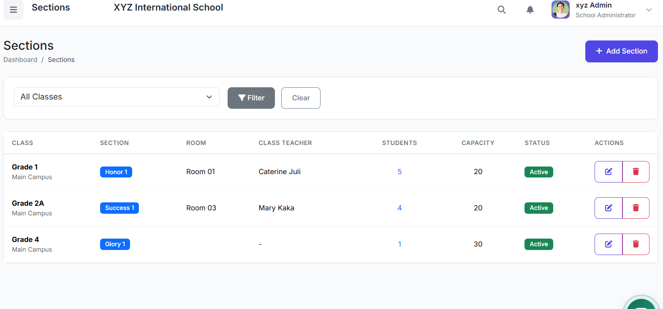Screen dimensions: 663x309
Task: Delete the Grade 1 Honor 1 section
Action: point(636,172)
